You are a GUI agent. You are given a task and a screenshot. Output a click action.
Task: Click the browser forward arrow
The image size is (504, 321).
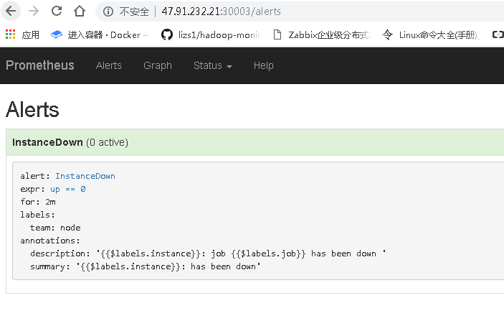(x=34, y=11)
